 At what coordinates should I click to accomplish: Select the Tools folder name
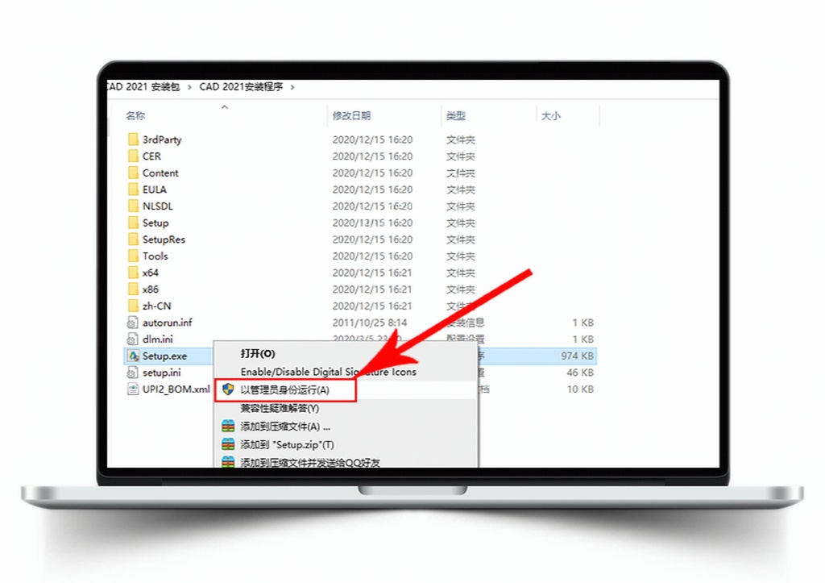coord(155,256)
